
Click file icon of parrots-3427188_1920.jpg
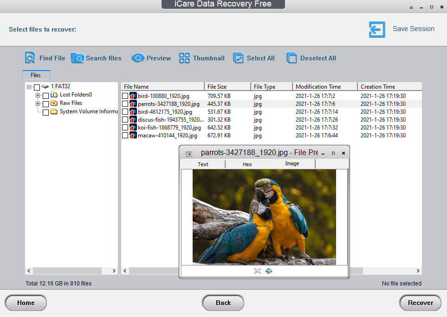tap(133, 104)
